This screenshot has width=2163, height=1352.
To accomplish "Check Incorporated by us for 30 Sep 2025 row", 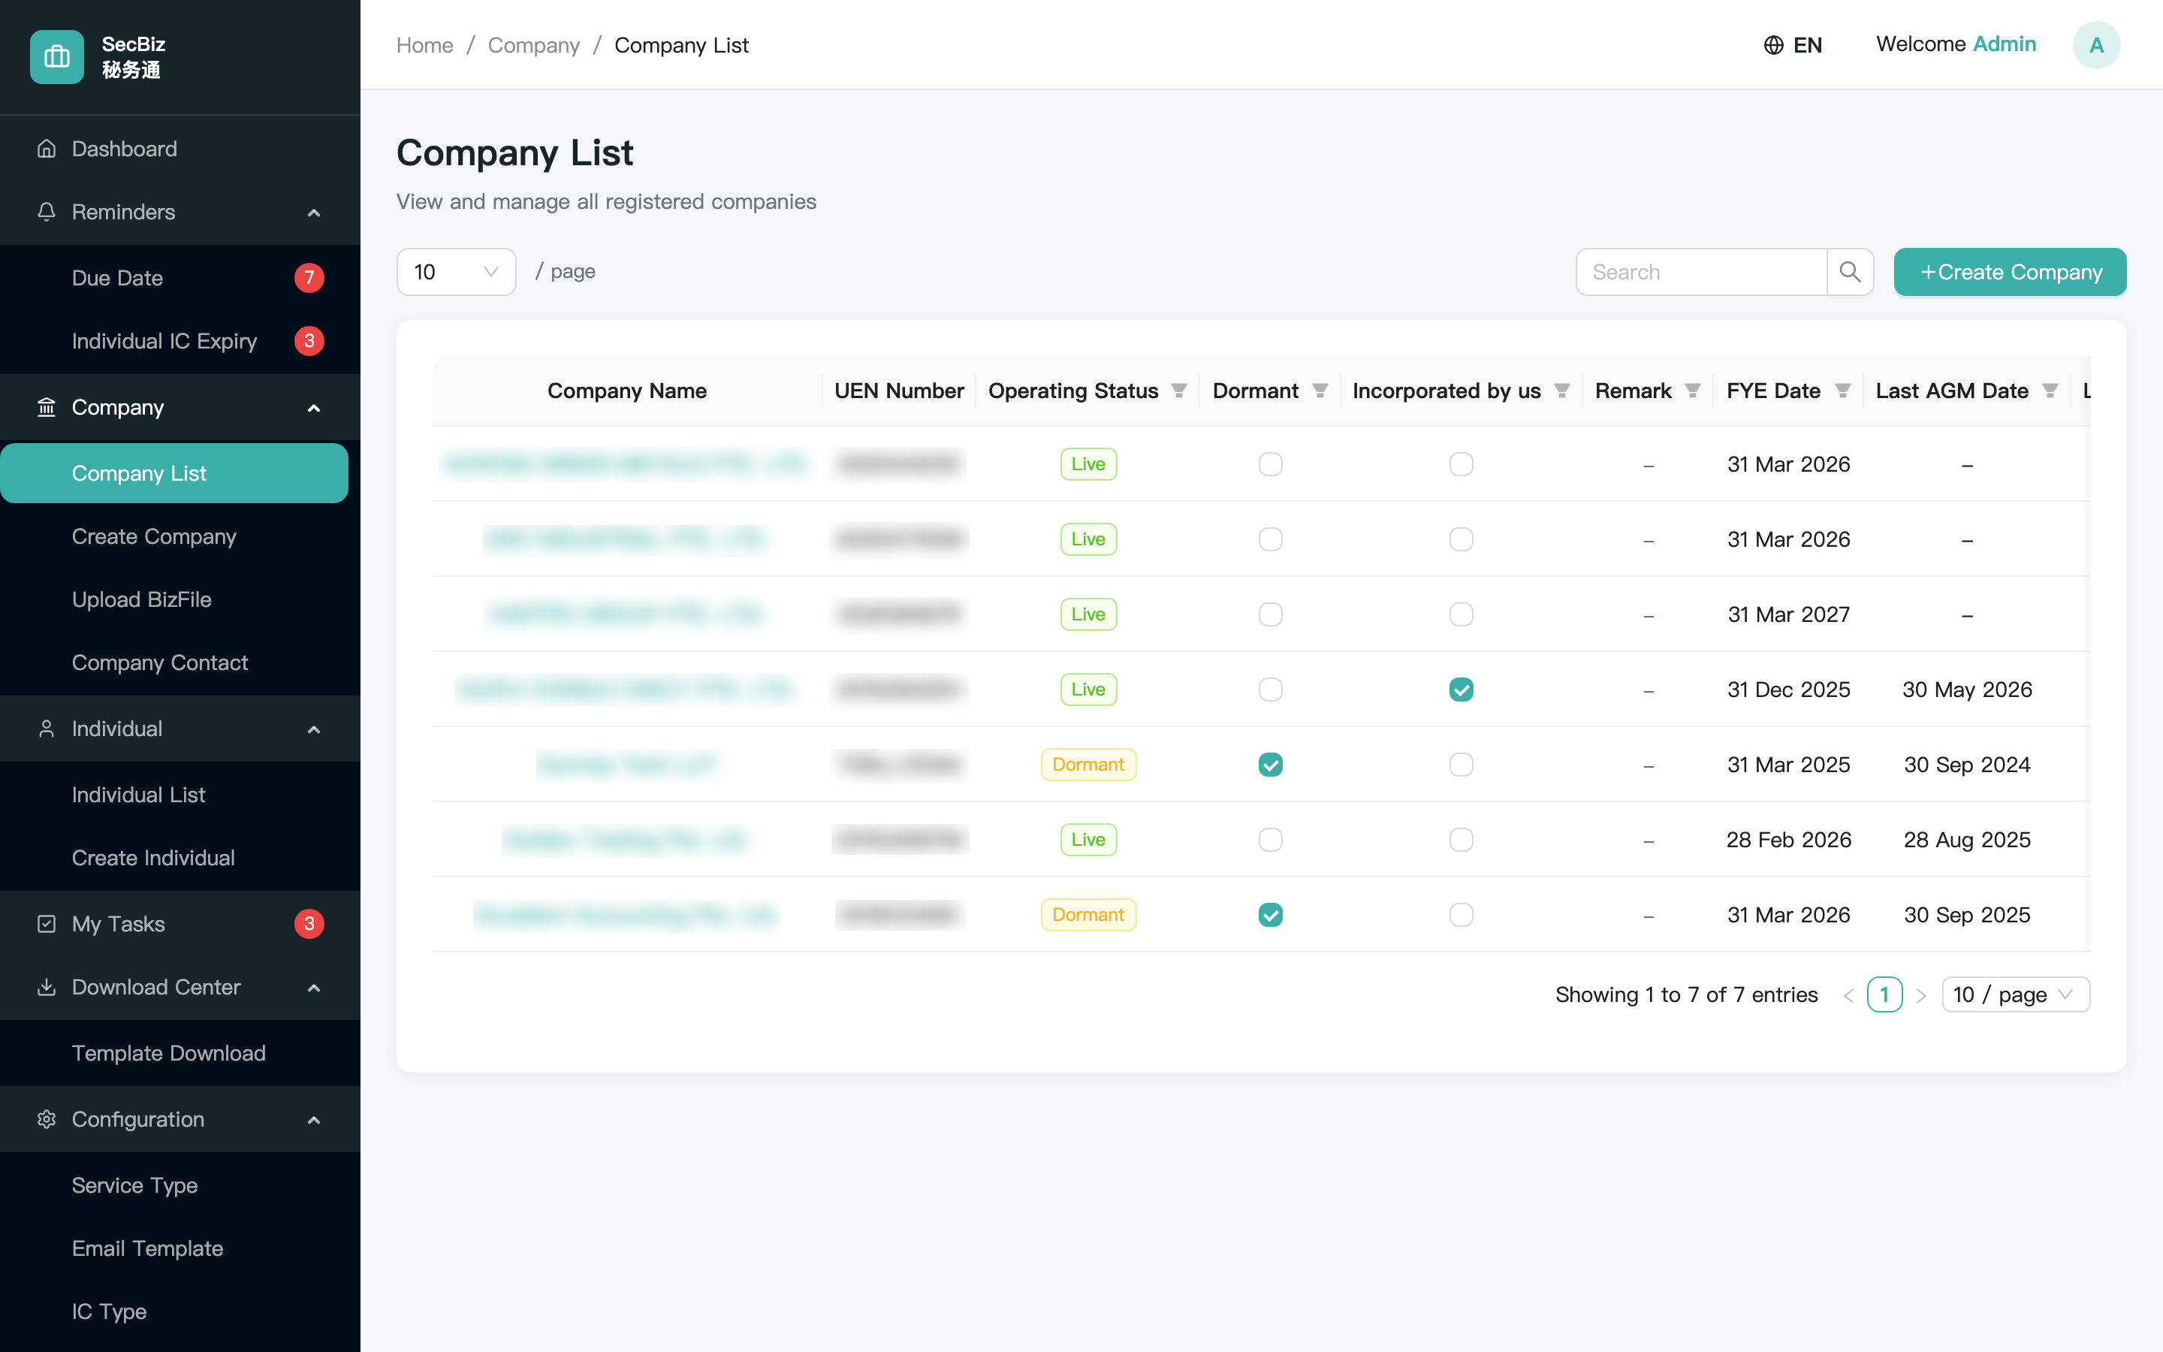I will coord(1462,915).
